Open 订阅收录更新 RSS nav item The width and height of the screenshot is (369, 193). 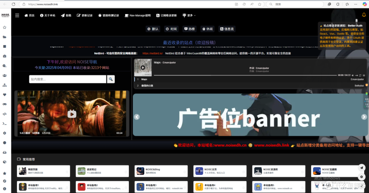[x=166, y=15]
